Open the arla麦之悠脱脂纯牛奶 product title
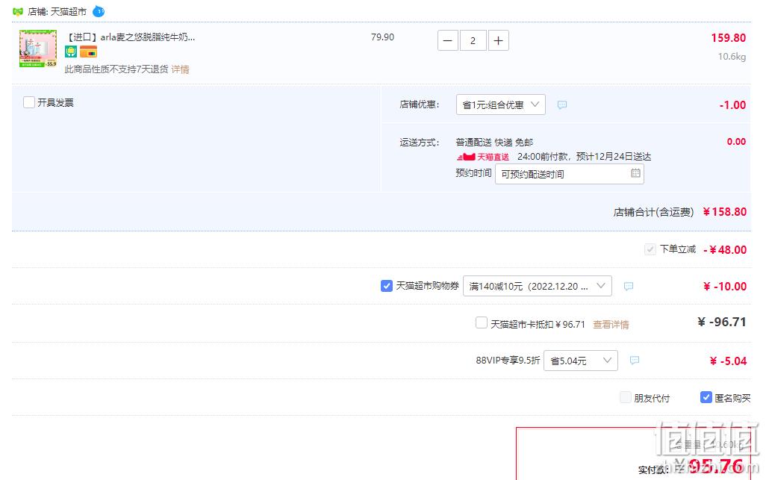The image size is (766, 480). pos(130,37)
